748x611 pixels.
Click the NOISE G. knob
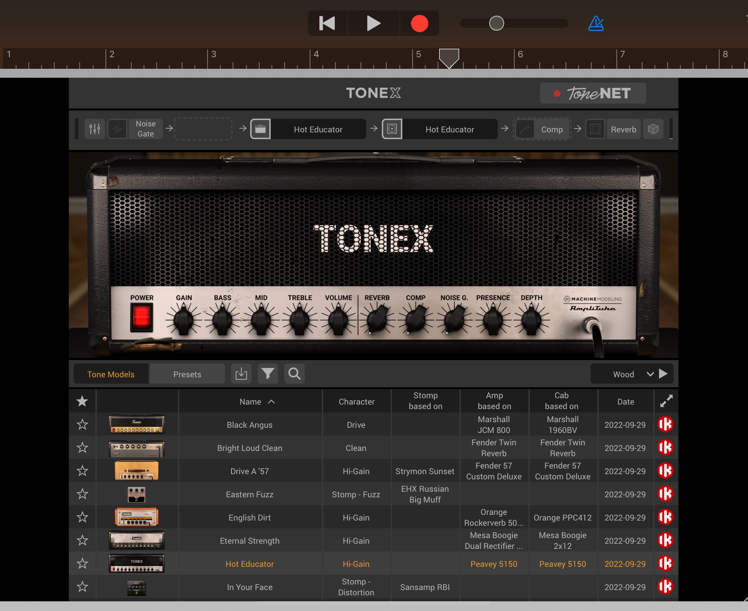coord(454,319)
